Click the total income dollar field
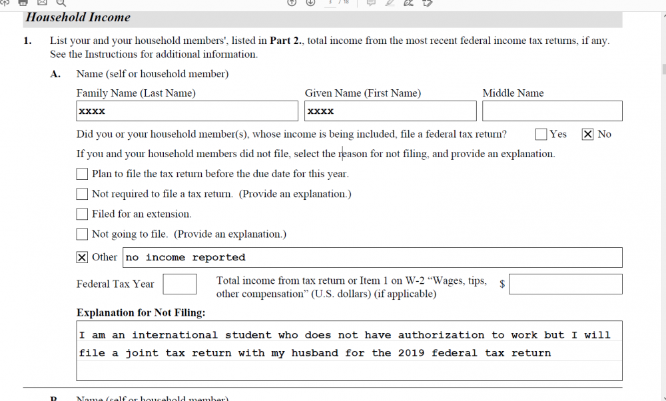The height and width of the screenshot is (401, 666). pos(565,284)
